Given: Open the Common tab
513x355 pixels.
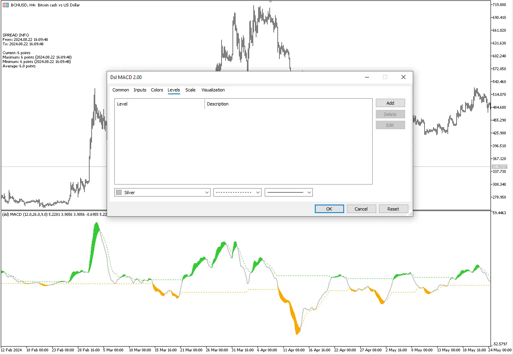Looking at the screenshot, I should pyautogui.click(x=120, y=90).
